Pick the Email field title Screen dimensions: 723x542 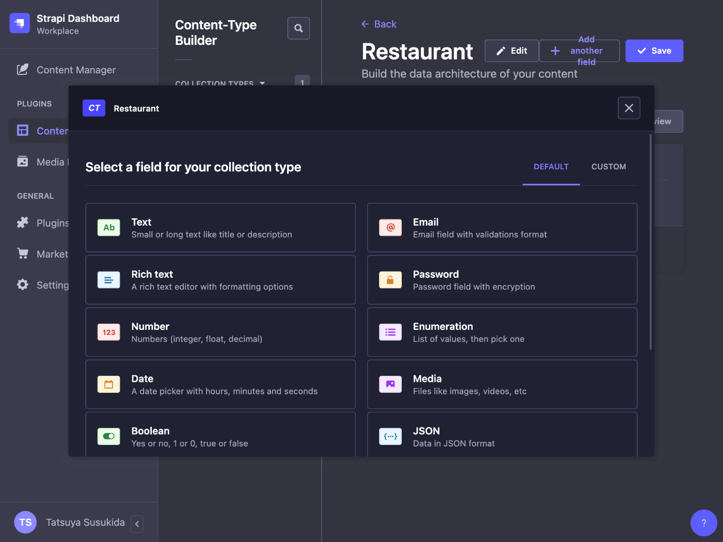point(426,222)
